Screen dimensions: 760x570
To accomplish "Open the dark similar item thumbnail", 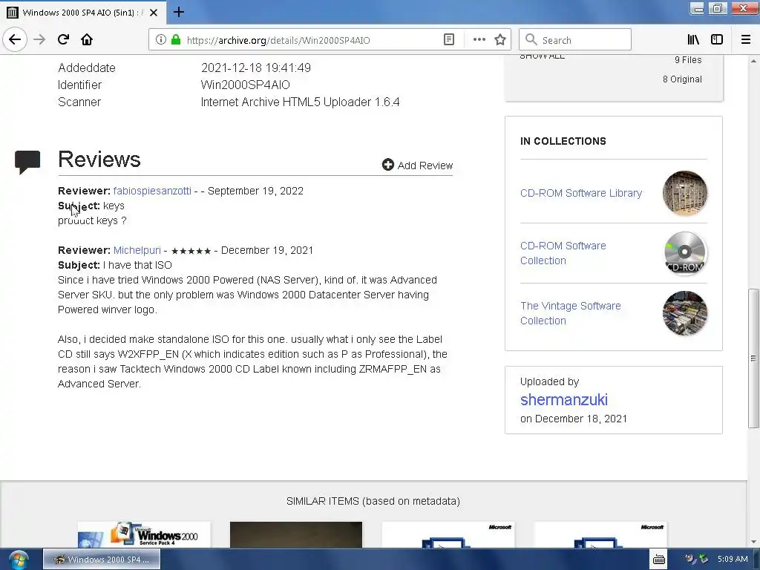I will pos(296,534).
